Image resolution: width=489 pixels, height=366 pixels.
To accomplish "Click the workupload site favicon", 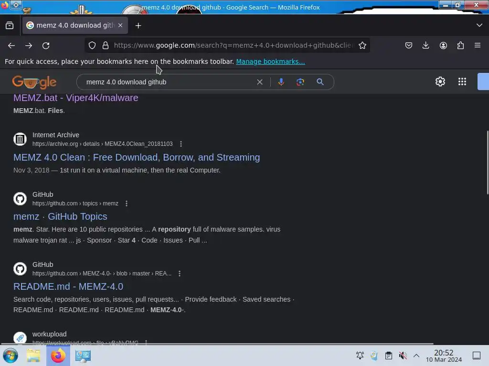I will 20,338.
